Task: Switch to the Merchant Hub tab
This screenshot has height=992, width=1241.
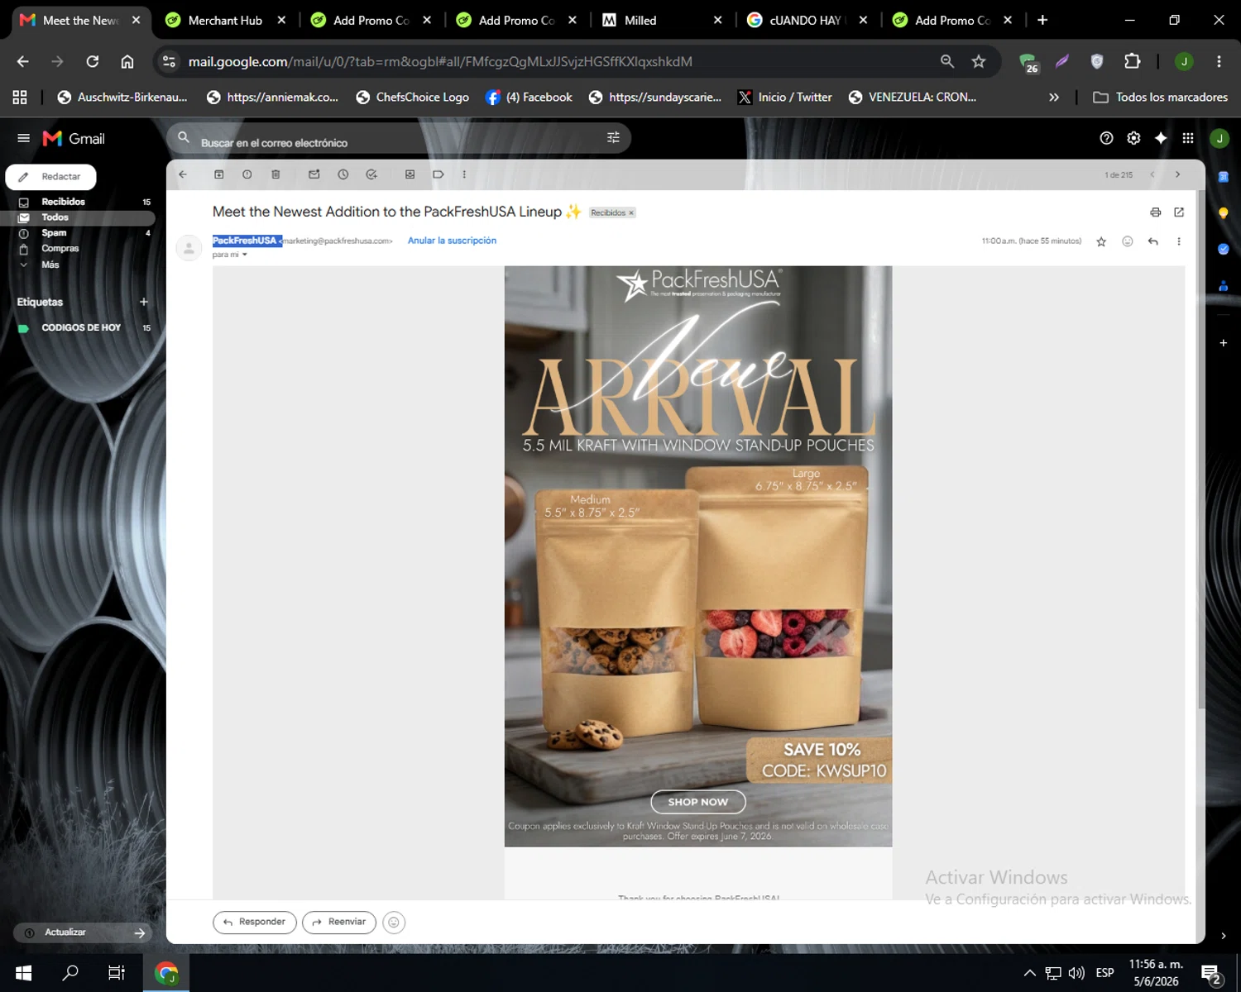Action: coord(225,20)
